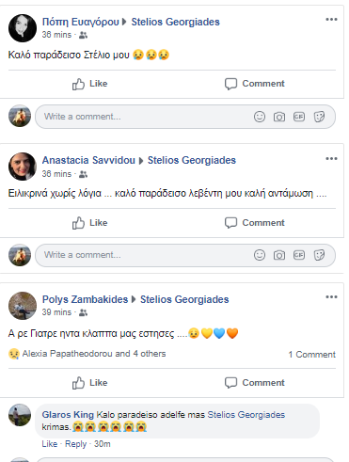Open emoji picker in first comment box
This screenshot has height=462, width=349.
(x=260, y=117)
